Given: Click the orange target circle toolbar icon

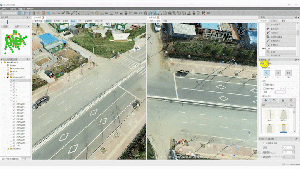Looking at the screenshot, I should coord(97,13).
